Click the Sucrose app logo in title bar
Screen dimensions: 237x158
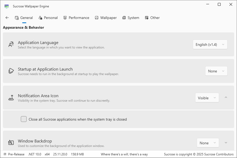[x=7, y=6]
